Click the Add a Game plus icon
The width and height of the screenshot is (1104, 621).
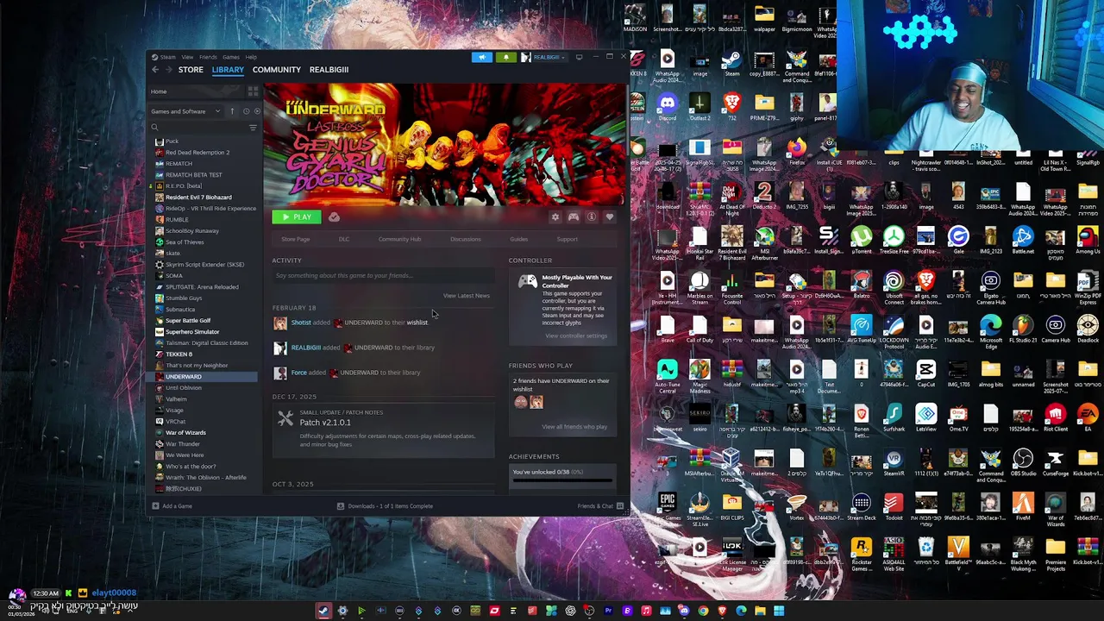coord(155,506)
